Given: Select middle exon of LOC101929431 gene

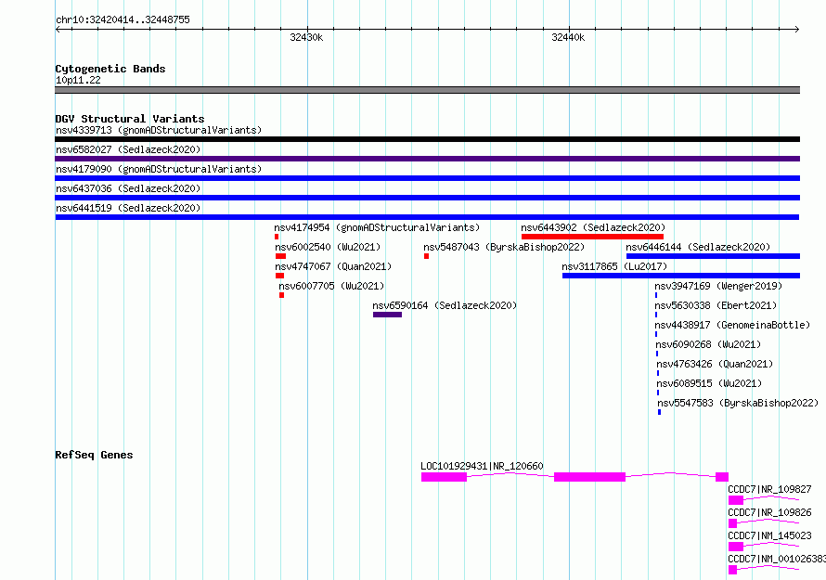Looking at the screenshot, I should coord(590,477).
